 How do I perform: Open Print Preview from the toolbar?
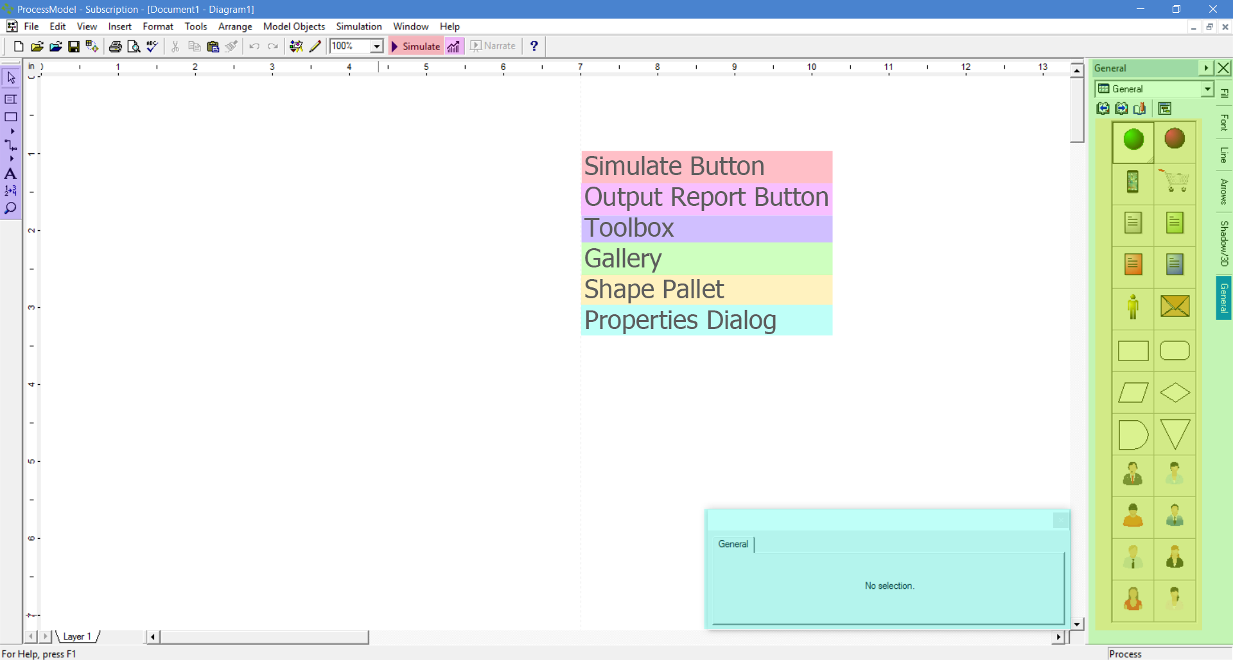(134, 46)
